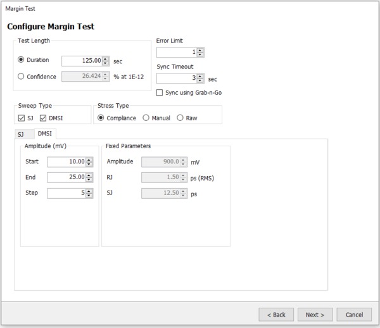Cancel the Margin Test wizard
The image size is (380, 328).
pyautogui.click(x=354, y=315)
